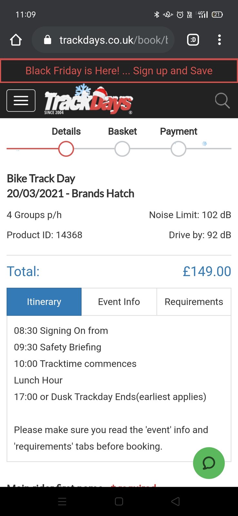238x516 pixels.
Task: Tap the trackdays.co.uk address bar
Action: click(x=114, y=40)
